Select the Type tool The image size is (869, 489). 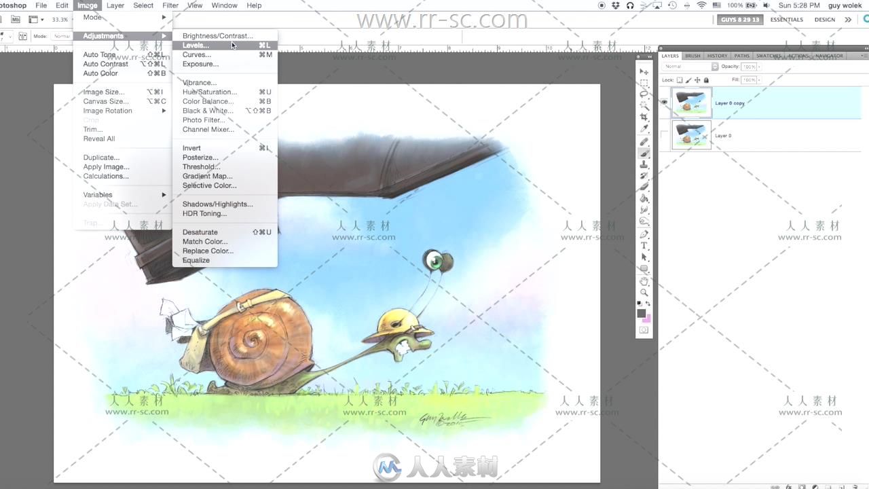[x=644, y=245]
